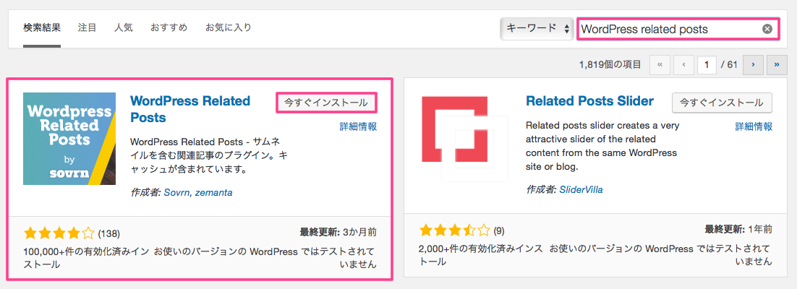Click the 1,819個の項目 count text
This screenshot has height=289, width=797.
(x=610, y=65)
